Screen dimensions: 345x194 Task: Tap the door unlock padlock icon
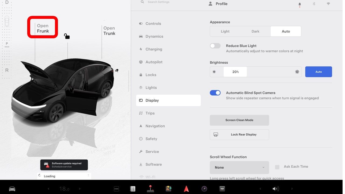(x=67, y=36)
